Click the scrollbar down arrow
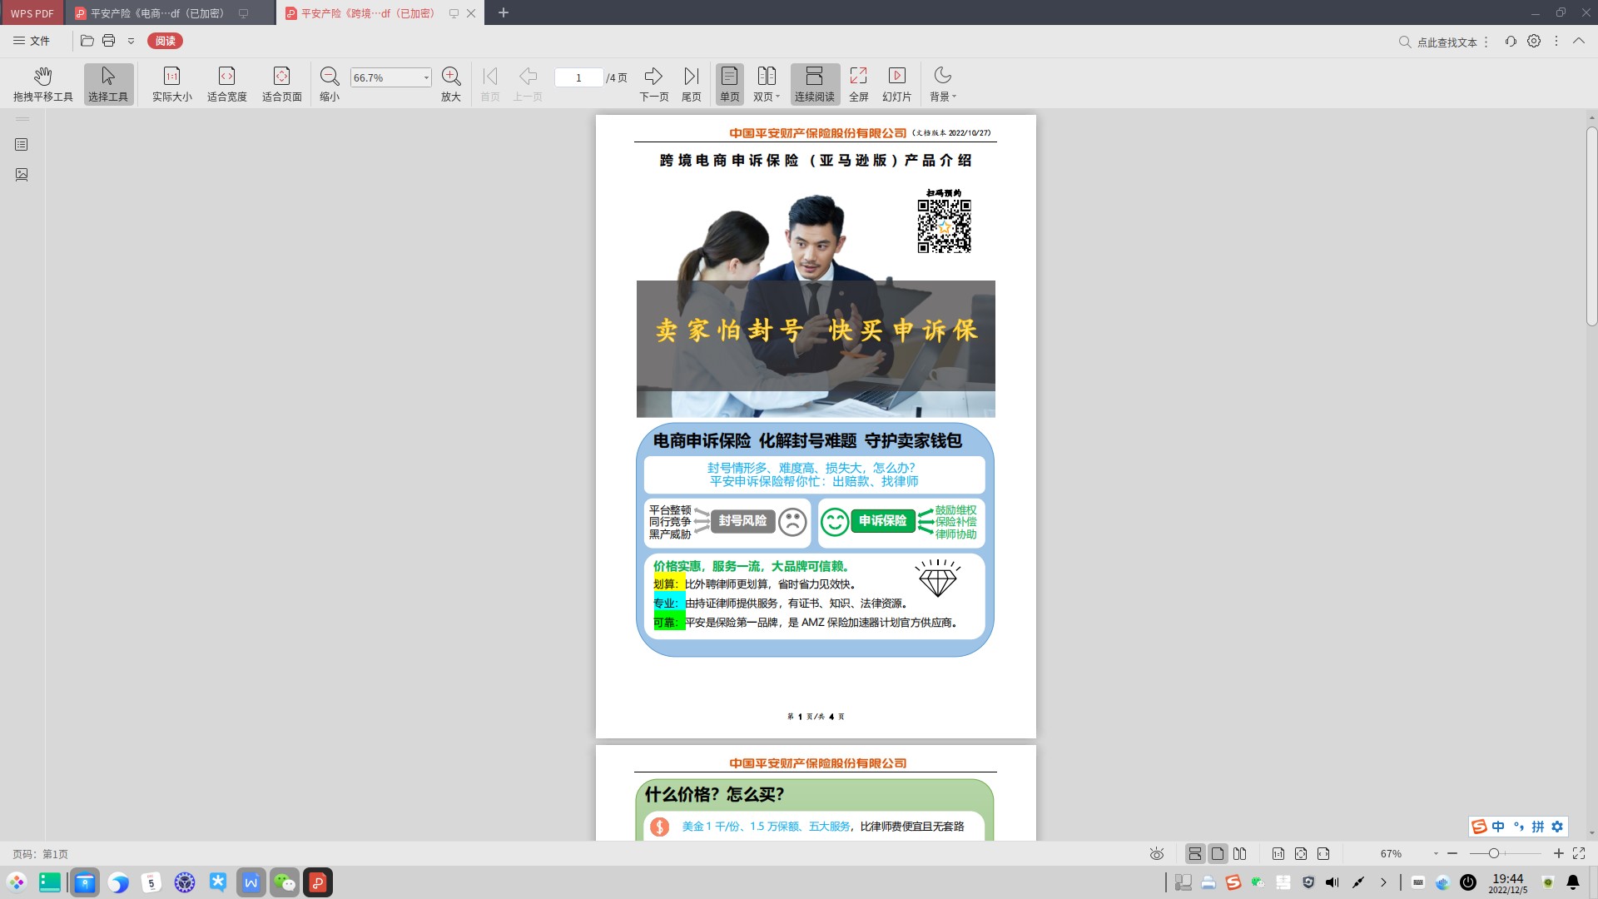The width and height of the screenshot is (1598, 899). point(1591,833)
